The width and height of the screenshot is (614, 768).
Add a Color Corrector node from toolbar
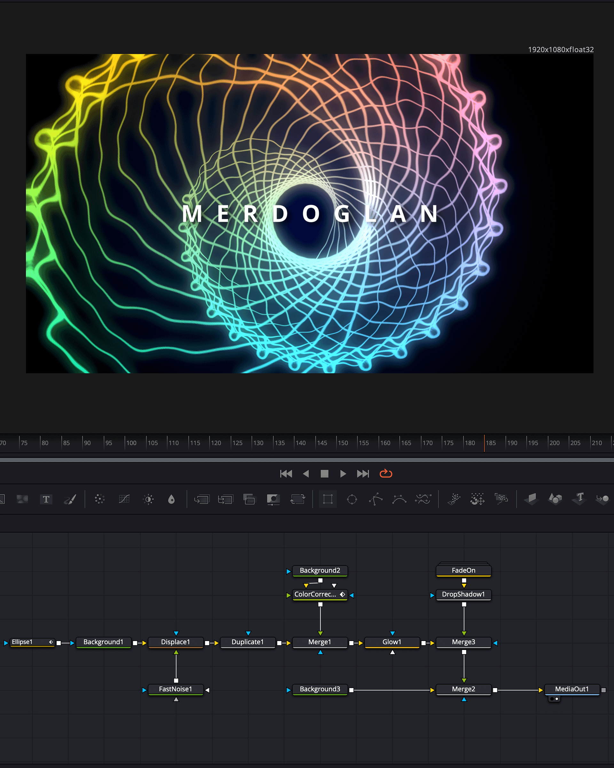click(100, 499)
